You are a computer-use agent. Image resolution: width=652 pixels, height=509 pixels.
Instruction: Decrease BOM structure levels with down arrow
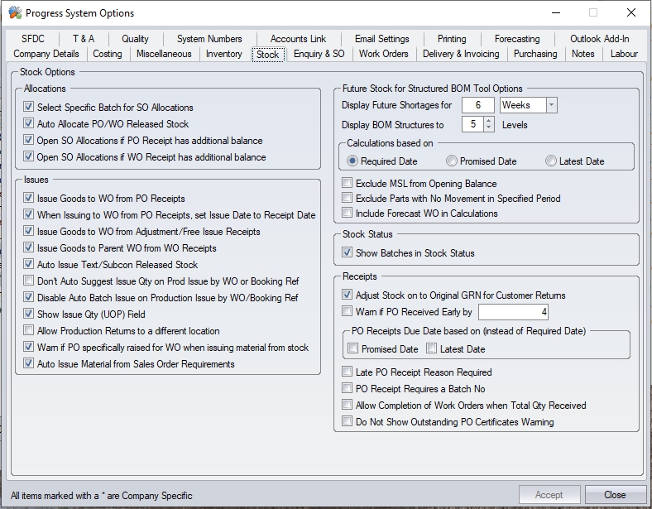(x=488, y=129)
